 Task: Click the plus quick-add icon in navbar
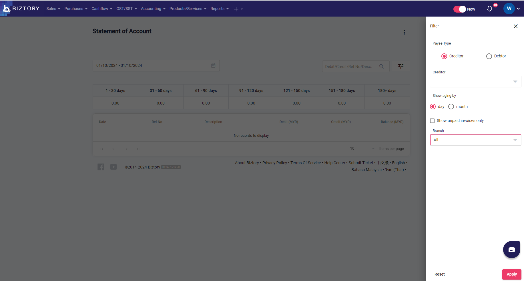236,9
